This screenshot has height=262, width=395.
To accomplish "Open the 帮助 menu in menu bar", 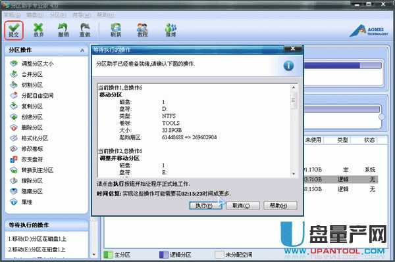I will [105, 15].
